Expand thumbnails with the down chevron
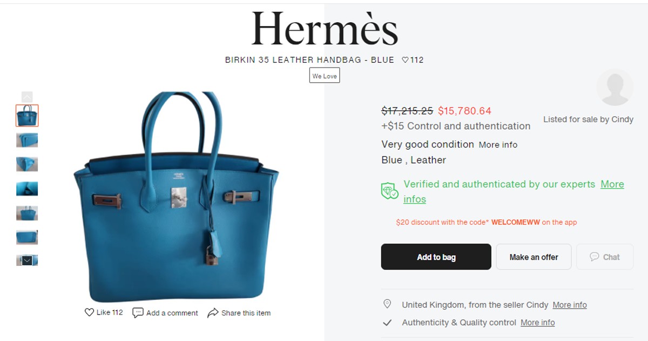648x341 pixels. pos(27,260)
